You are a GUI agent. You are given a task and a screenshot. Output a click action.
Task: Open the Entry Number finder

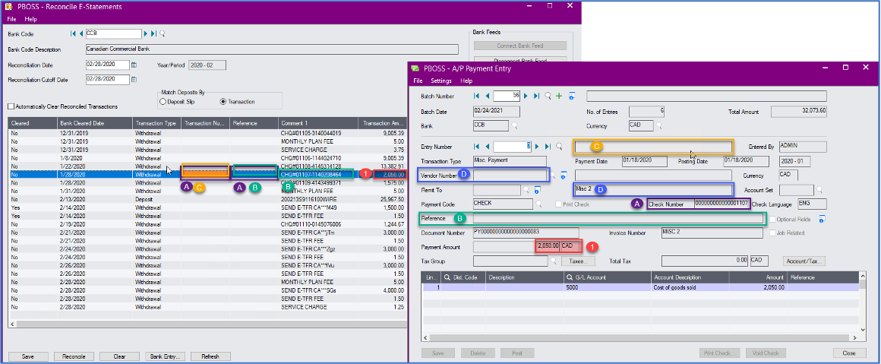[x=560, y=146]
